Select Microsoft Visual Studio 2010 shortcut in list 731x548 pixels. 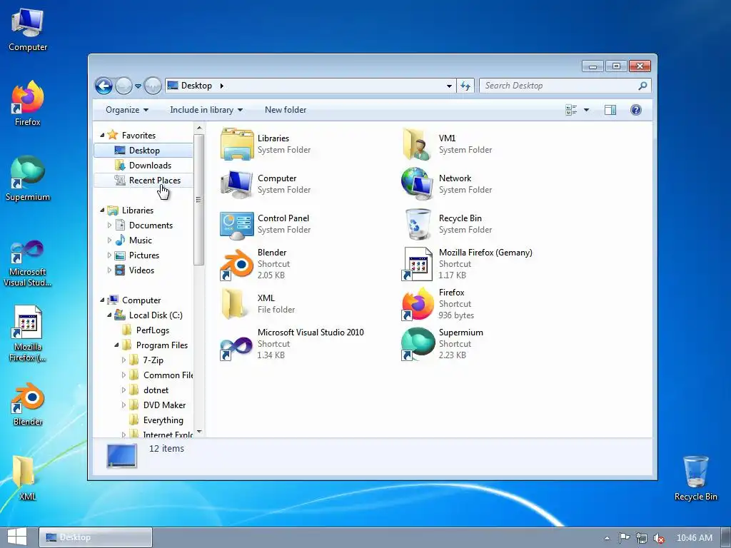(292, 344)
